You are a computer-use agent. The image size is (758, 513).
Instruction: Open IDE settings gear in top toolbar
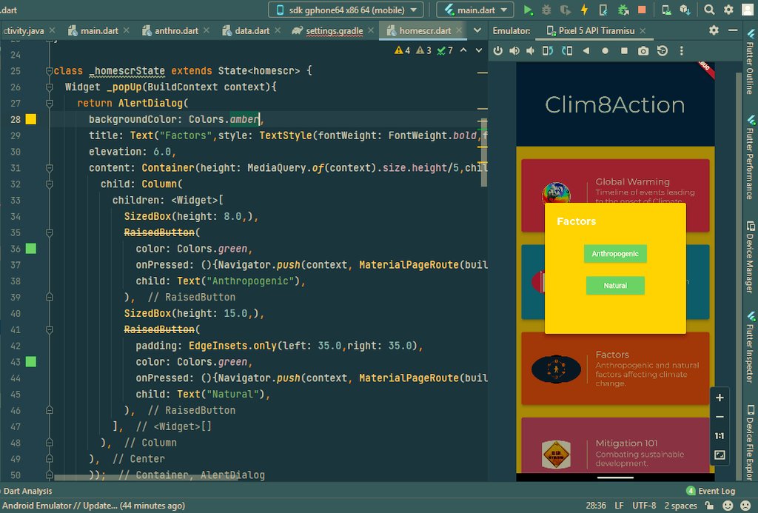click(728, 10)
